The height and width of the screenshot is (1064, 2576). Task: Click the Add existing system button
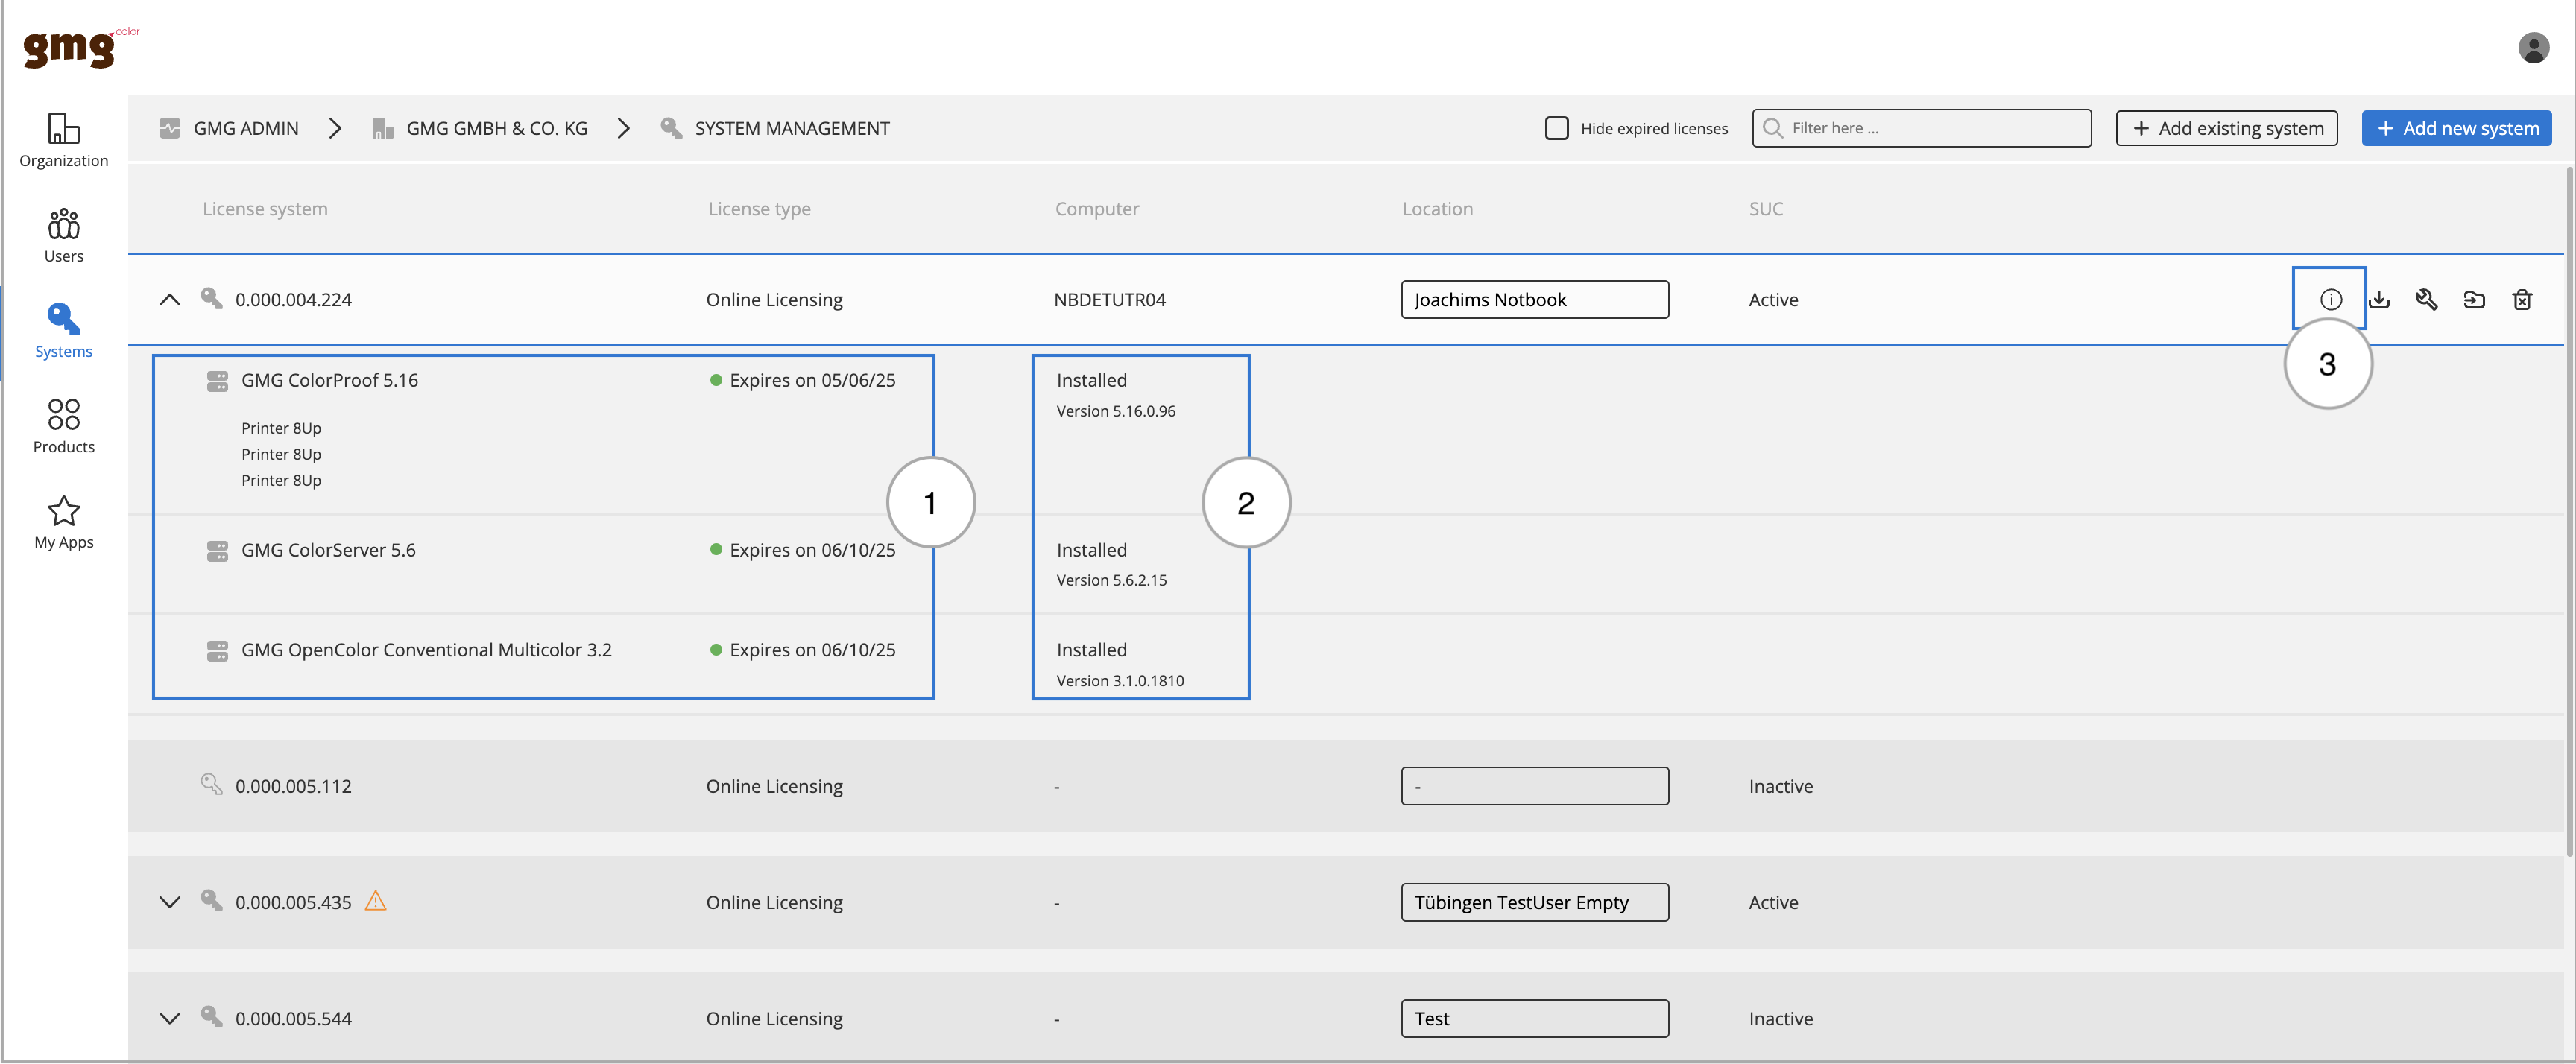2226,128
